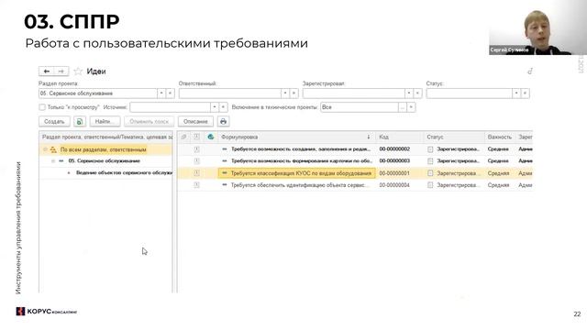This screenshot has width=587, height=330.
Task: Click the globe column header icon
Action: (210, 137)
